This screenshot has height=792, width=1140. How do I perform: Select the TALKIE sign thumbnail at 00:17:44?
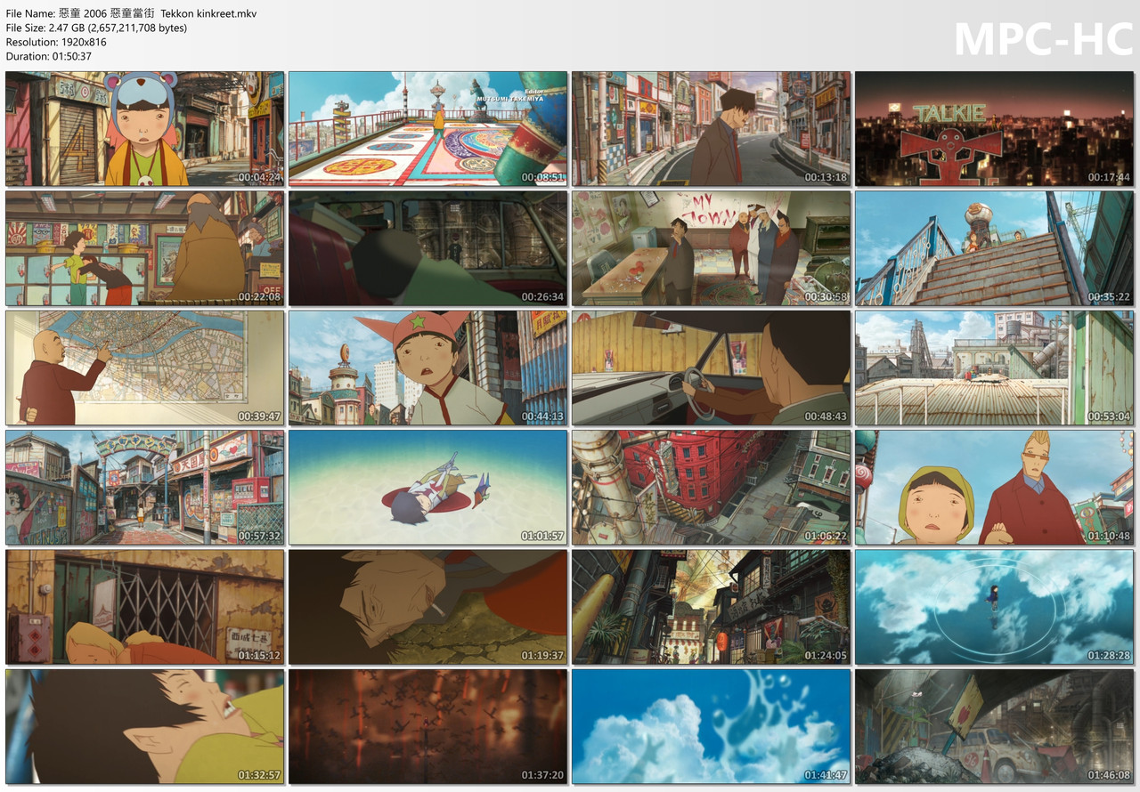pyautogui.click(x=995, y=129)
